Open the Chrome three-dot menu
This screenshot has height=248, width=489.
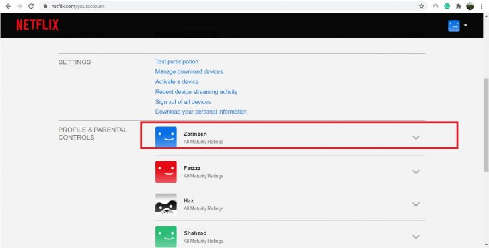pyautogui.click(x=482, y=6)
